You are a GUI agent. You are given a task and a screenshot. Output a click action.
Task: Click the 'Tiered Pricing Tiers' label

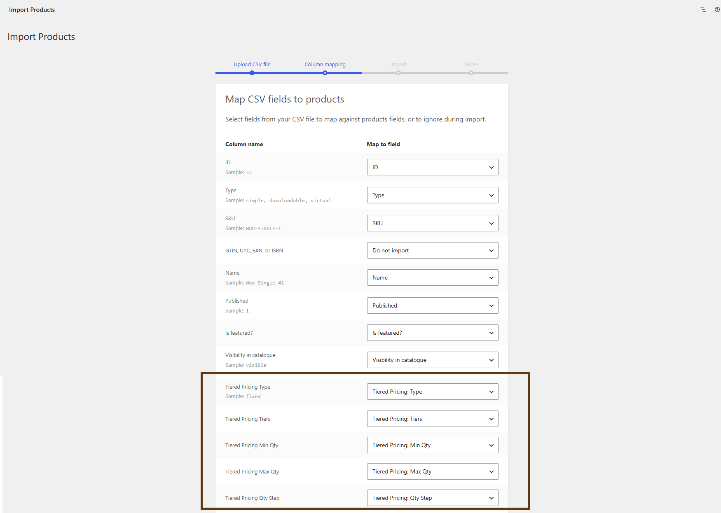pos(248,419)
